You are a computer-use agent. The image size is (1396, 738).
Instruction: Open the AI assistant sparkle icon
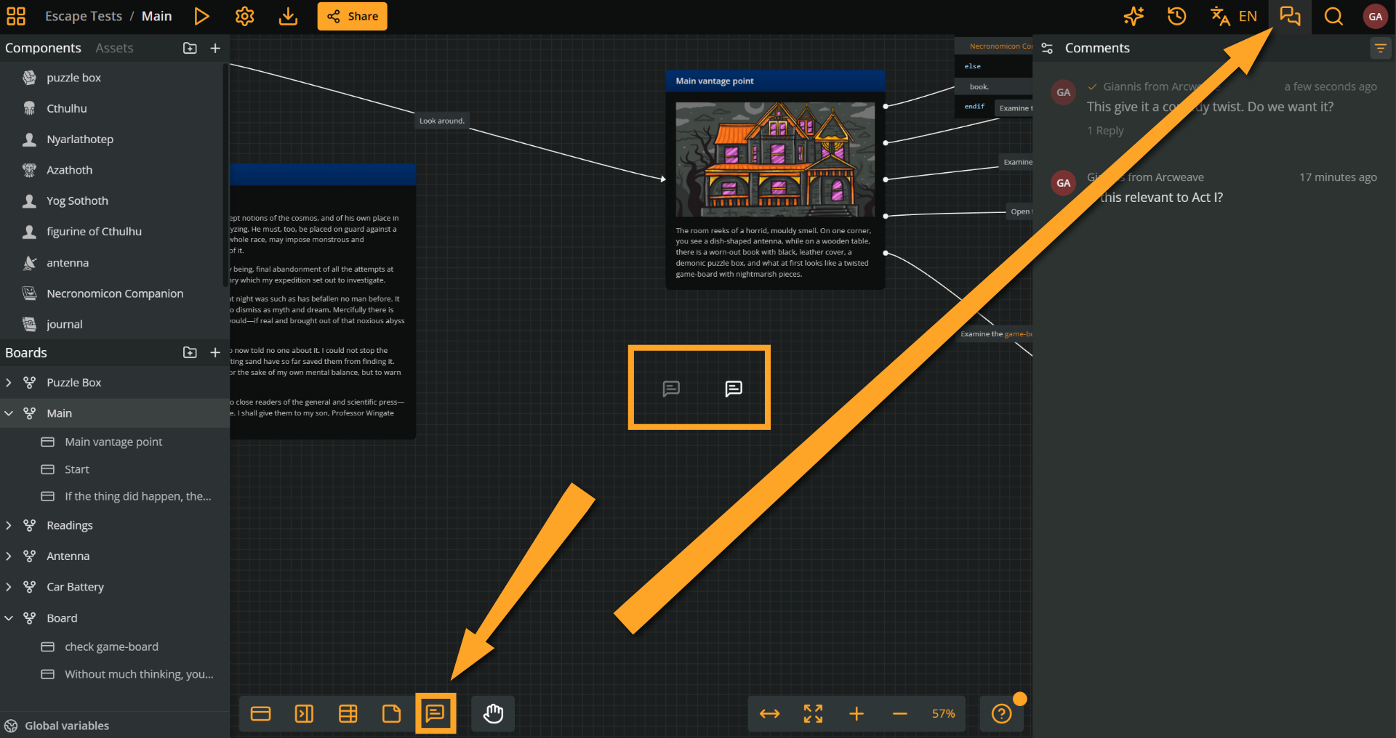1134,16
